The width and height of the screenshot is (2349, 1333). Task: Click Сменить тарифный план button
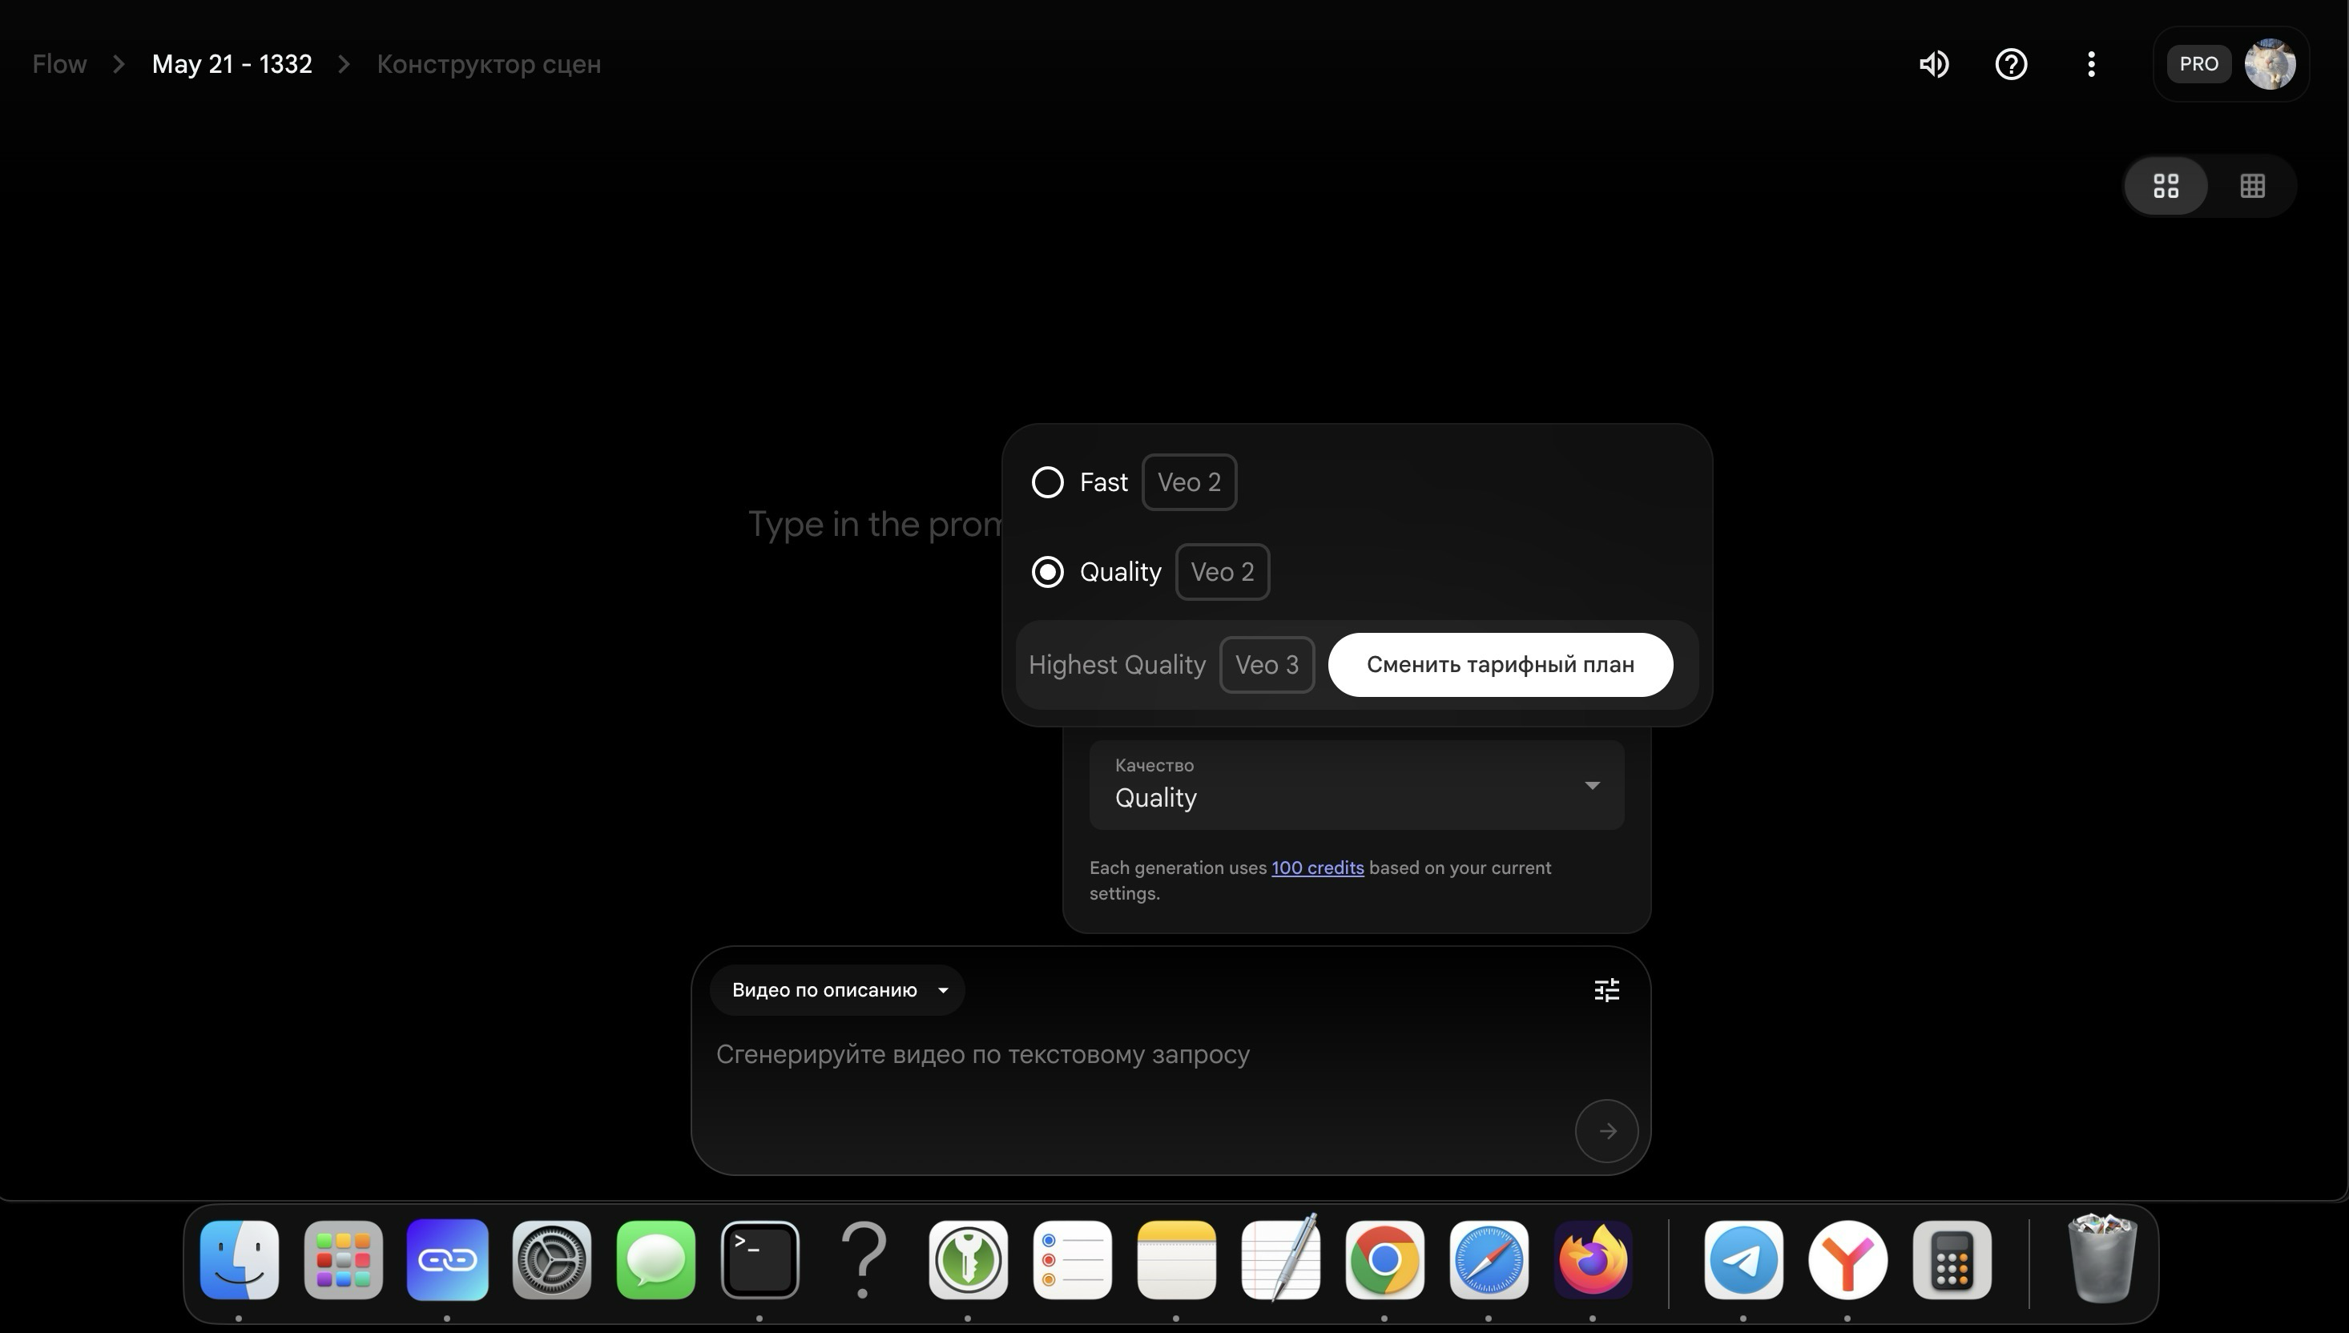click(1500, 665)
